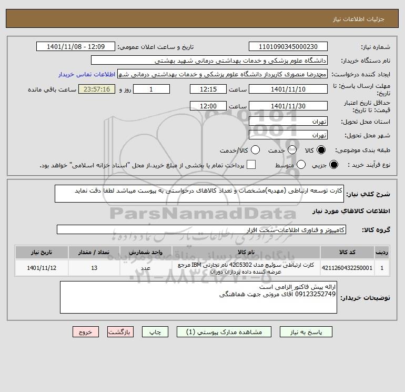The width and height of the screenshot is (405, 392).
Task: Click the response deadline date 1401/11/10
Action: [288, 89]
